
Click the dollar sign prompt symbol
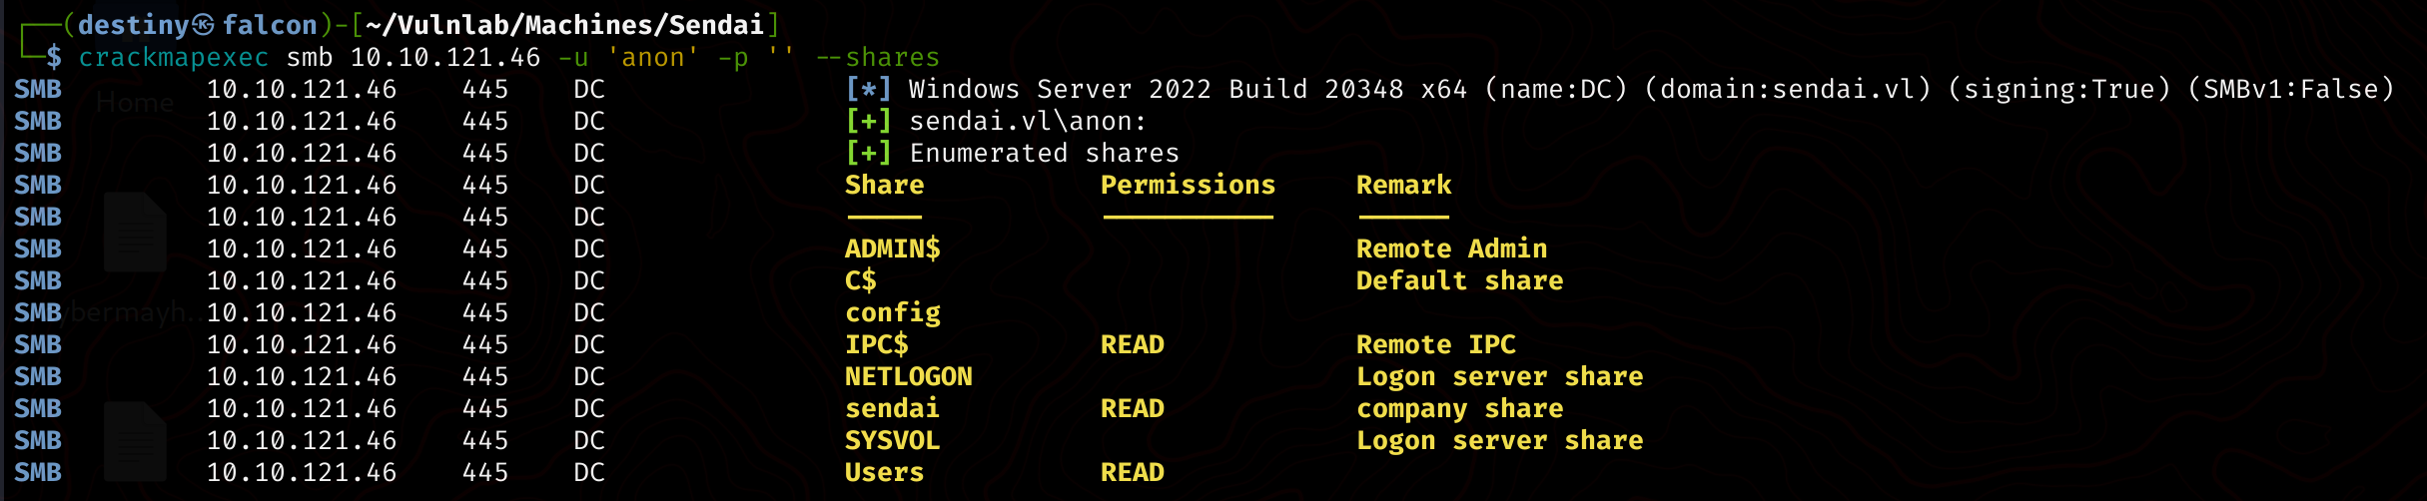54,57
